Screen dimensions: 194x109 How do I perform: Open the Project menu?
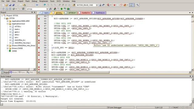coord(20,1)
